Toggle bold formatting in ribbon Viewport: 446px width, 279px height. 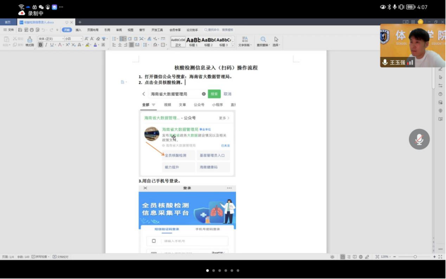[41, 45]
